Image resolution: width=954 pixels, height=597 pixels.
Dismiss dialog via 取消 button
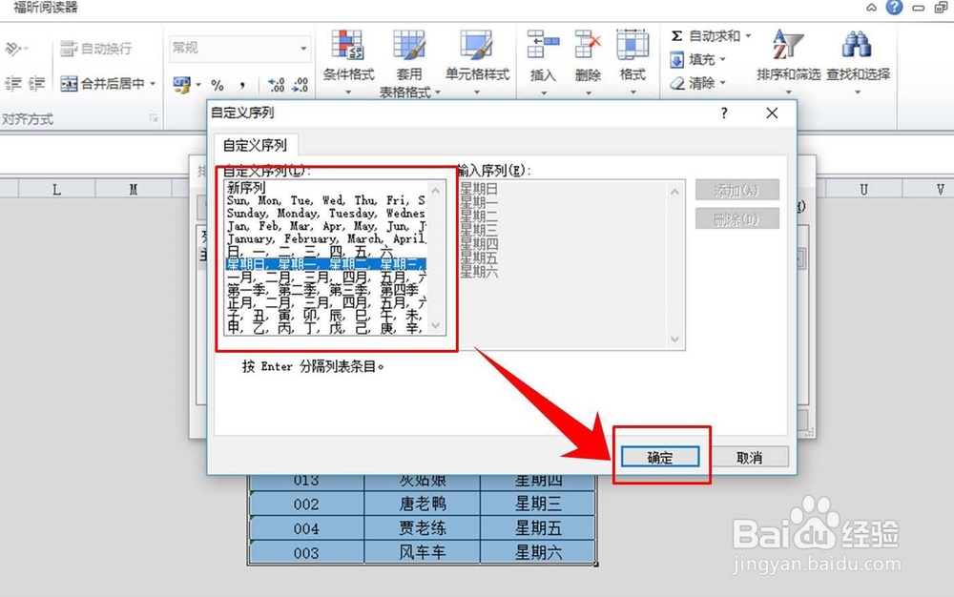[x=752, y=457]
